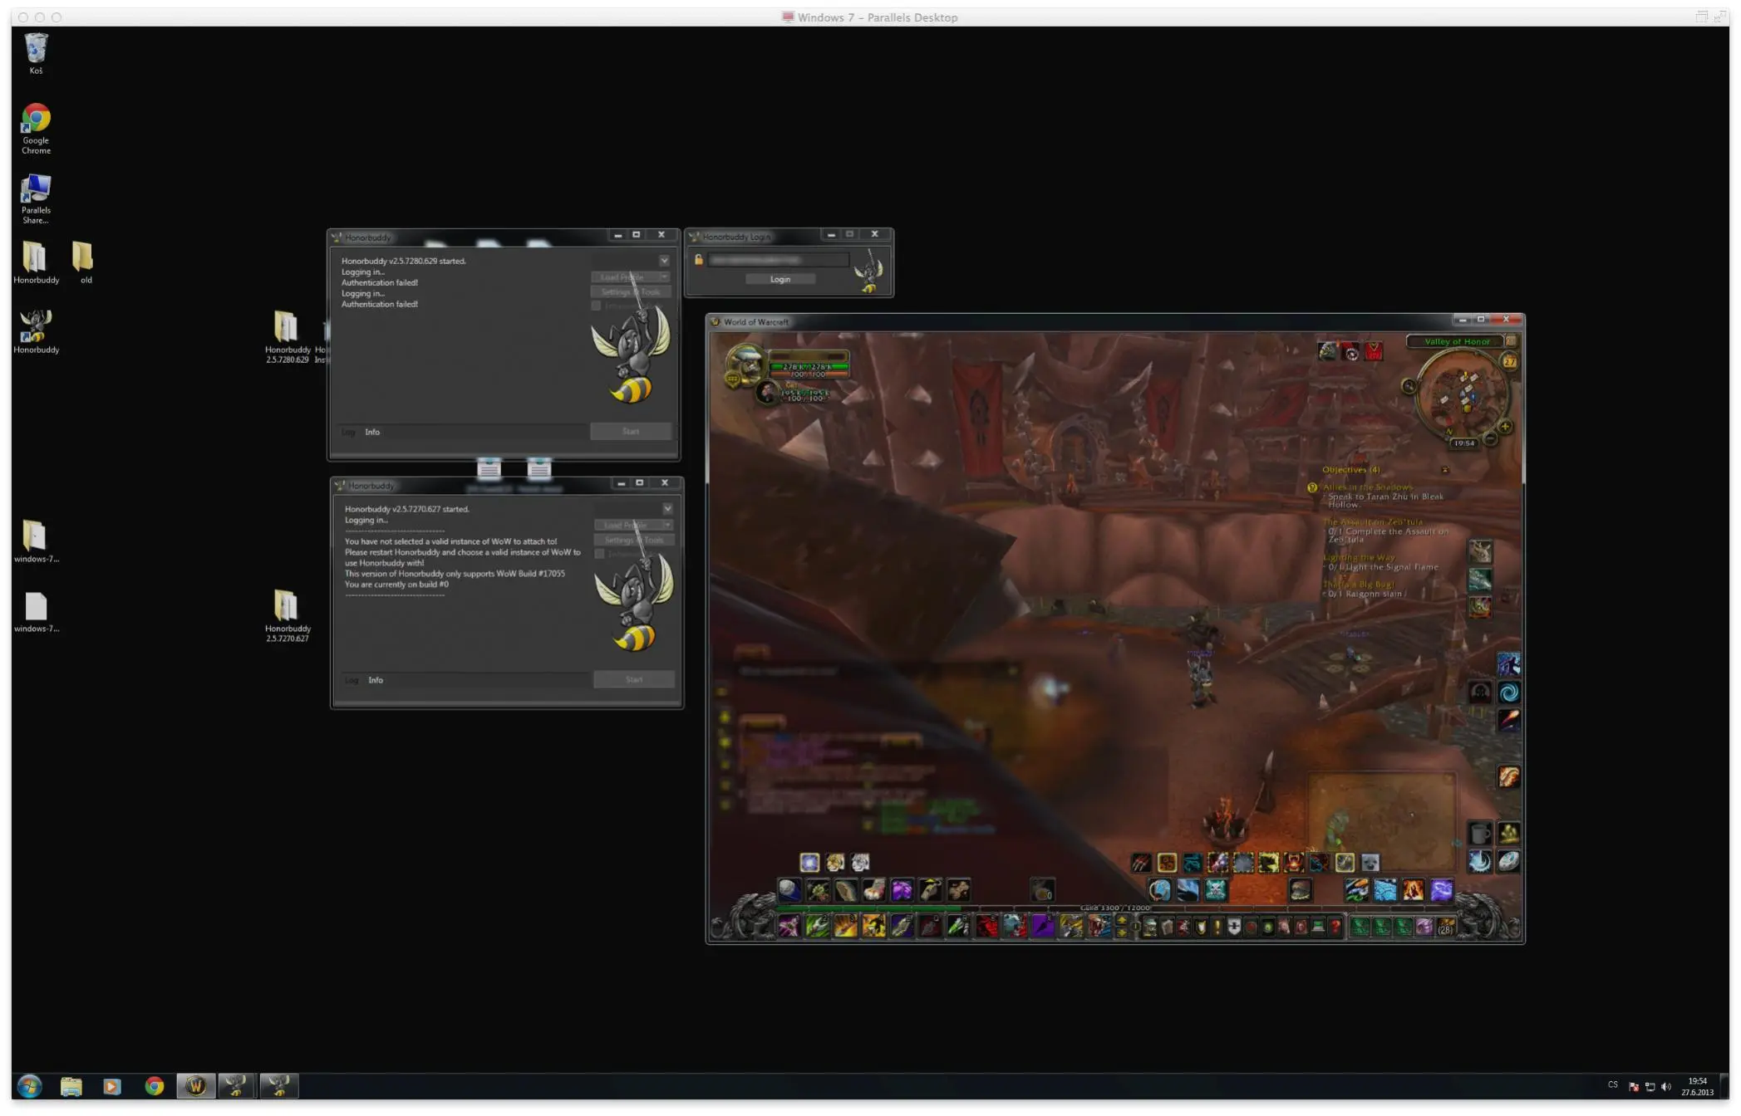This screenshot has width=1741, height=1116.
Task: Click the volume icon in system tray
Action: pos(1665,1086)
